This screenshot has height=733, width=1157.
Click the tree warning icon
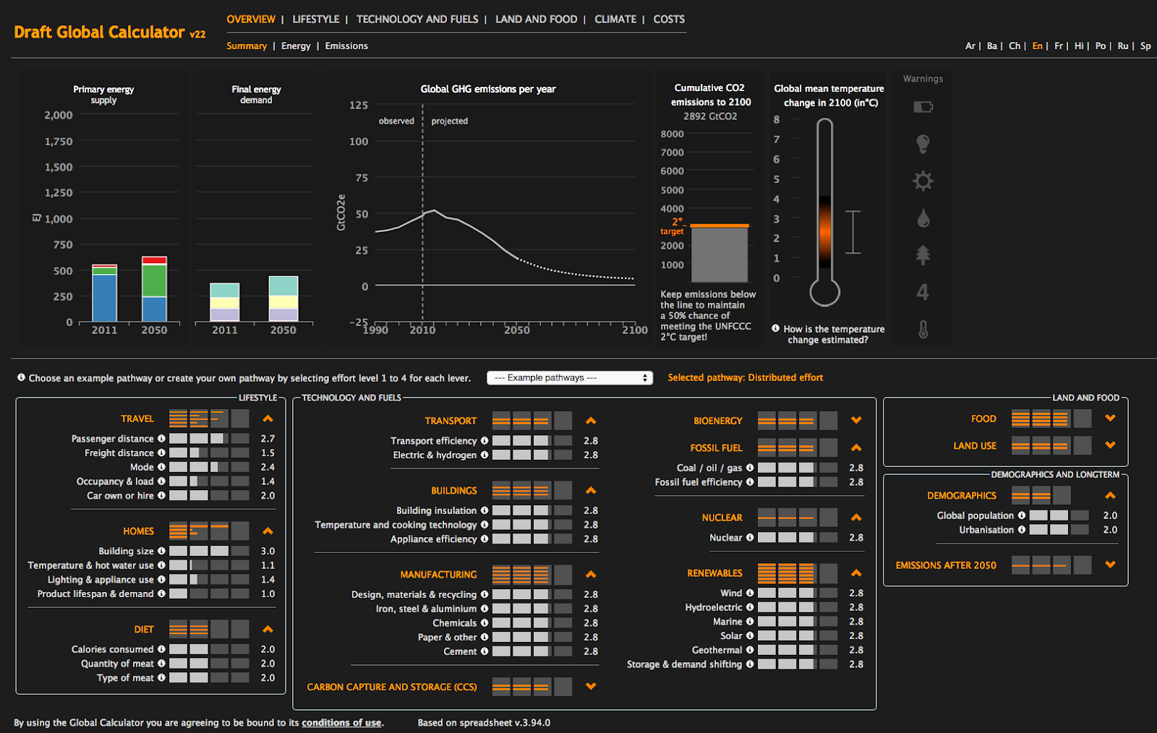click(x=923, y=254)
